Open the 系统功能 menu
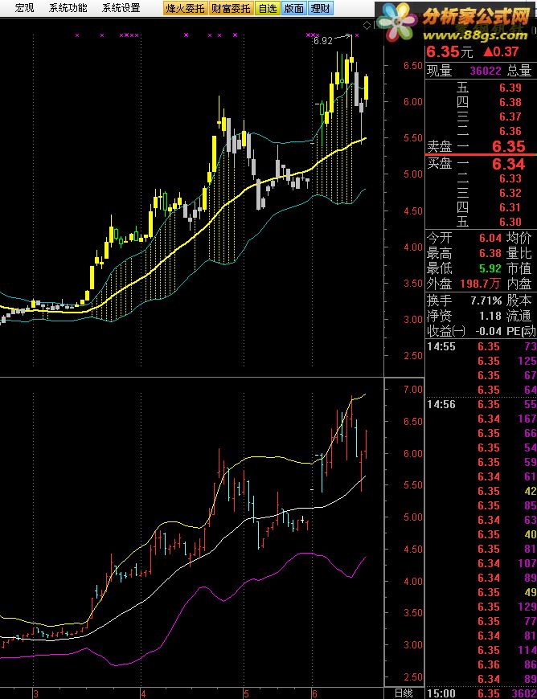This screenshot has height=699, width=537. tap(68, 7)
